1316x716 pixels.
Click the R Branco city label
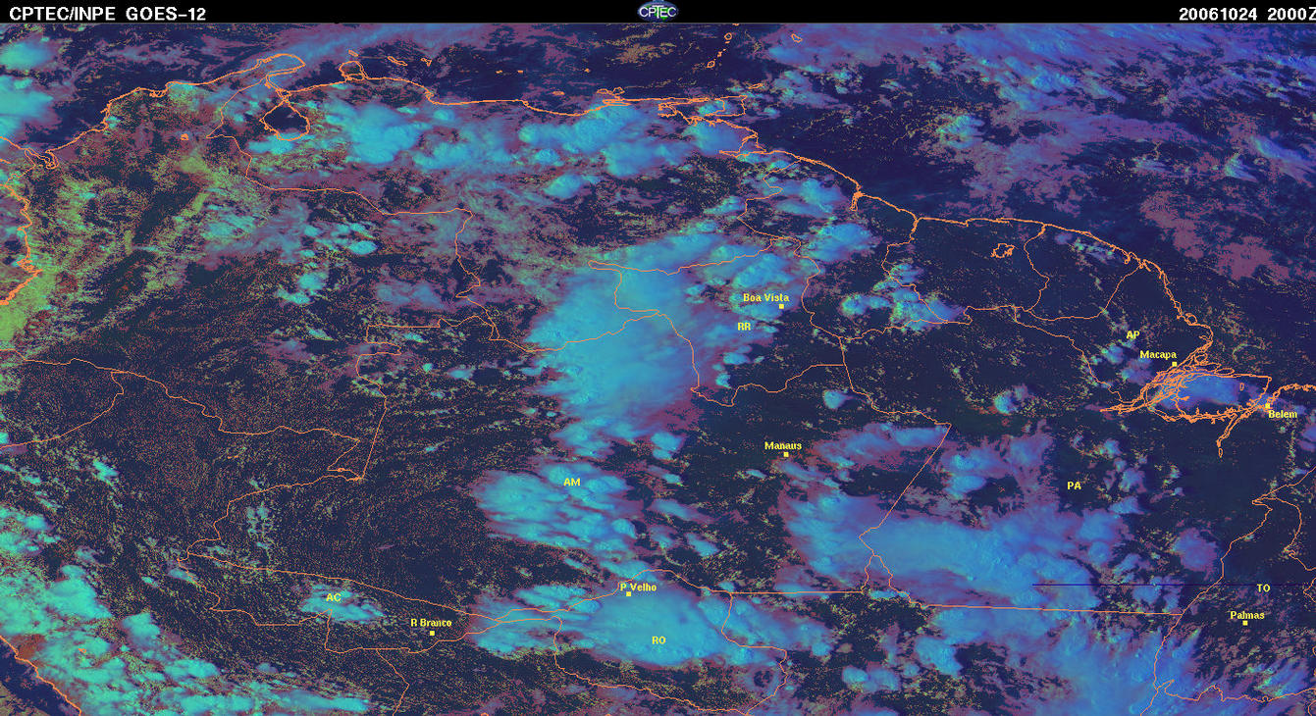(x=430, y=623)
